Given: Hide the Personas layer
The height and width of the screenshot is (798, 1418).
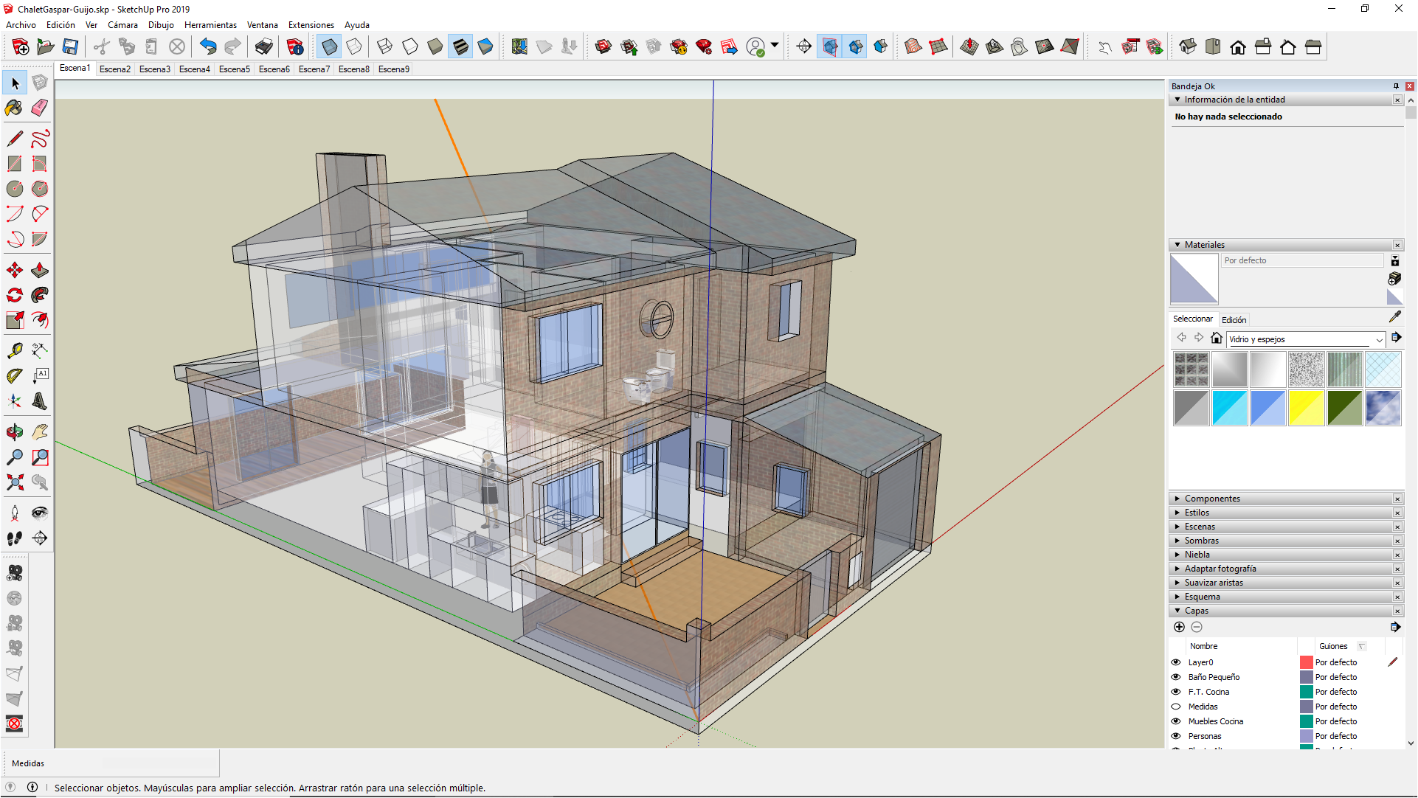Looking at the screenshot, I should pos(1176,736).
